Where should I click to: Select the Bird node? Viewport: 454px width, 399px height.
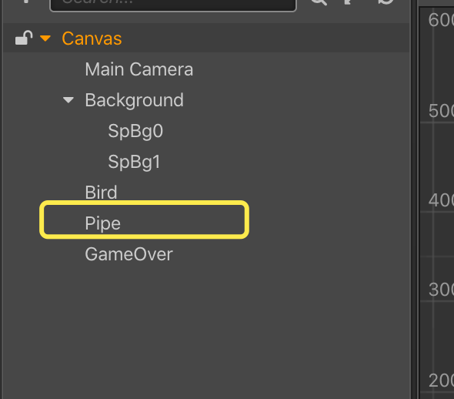pyautogui.click(x=101, y=193)
